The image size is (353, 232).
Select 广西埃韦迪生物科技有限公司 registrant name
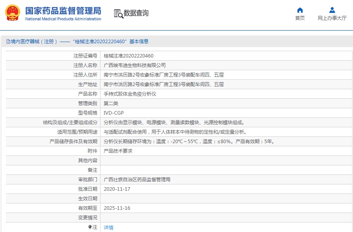coord(135,65)
